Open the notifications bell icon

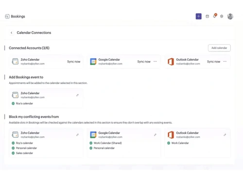[215, 16]
